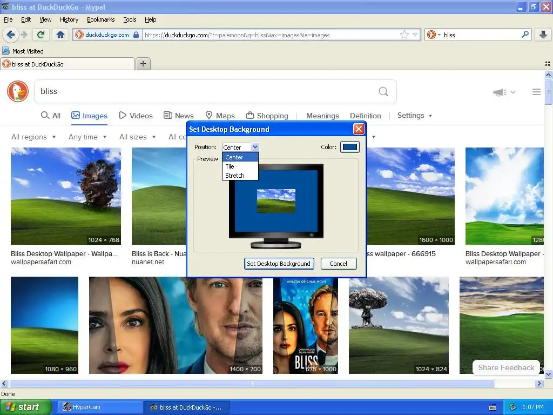Click wallpapersafari.com under first image
This screenshot has width=553, height=415.
coord(41,262)
